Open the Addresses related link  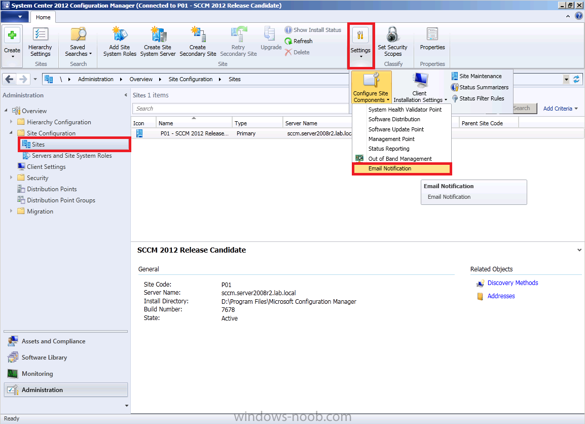[501, 296]
